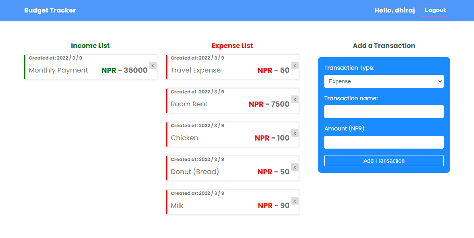Select Expense in the transaction type selector

pos(384,81)
